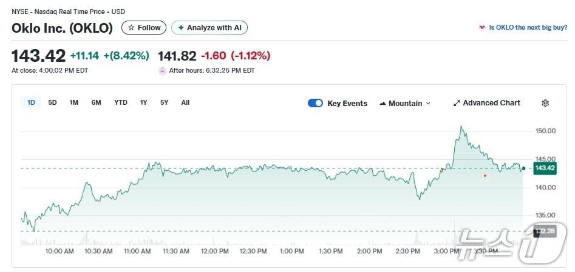
Task: Click the star icon in Follow button
Action: coord(131,28)
